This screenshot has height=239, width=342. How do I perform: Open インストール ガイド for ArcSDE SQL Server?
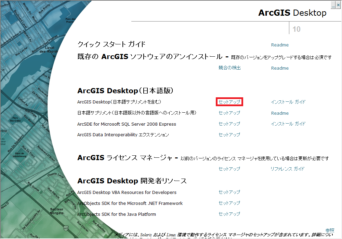(288, 124)
